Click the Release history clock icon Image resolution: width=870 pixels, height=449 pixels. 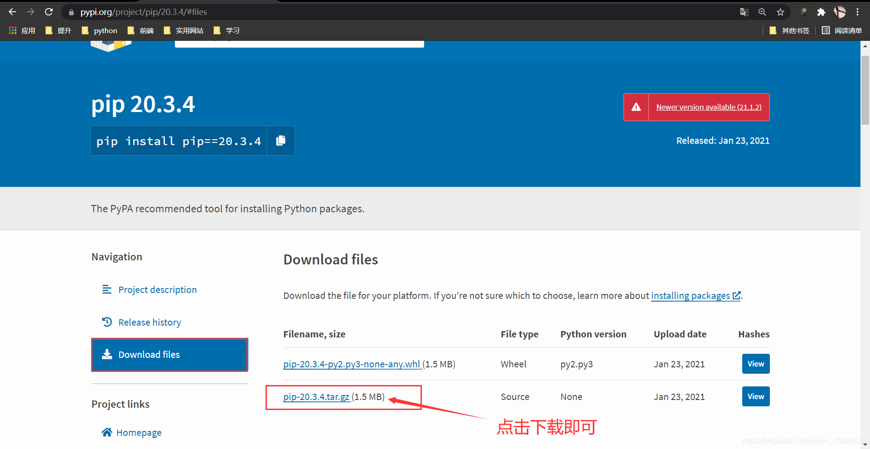point(107,322)
